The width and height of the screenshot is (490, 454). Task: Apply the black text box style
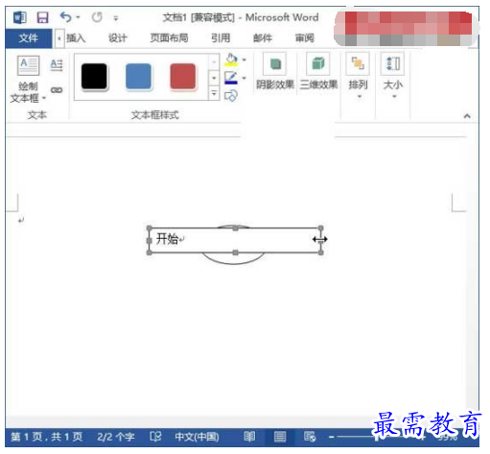click(x=94, y=77)
